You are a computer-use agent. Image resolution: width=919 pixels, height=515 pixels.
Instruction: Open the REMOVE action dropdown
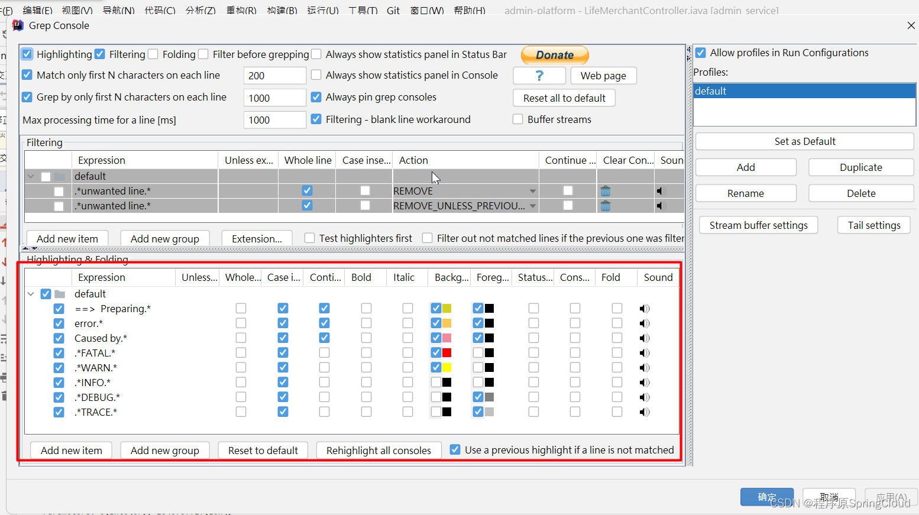pyautogui.click(x=533, y=191)
